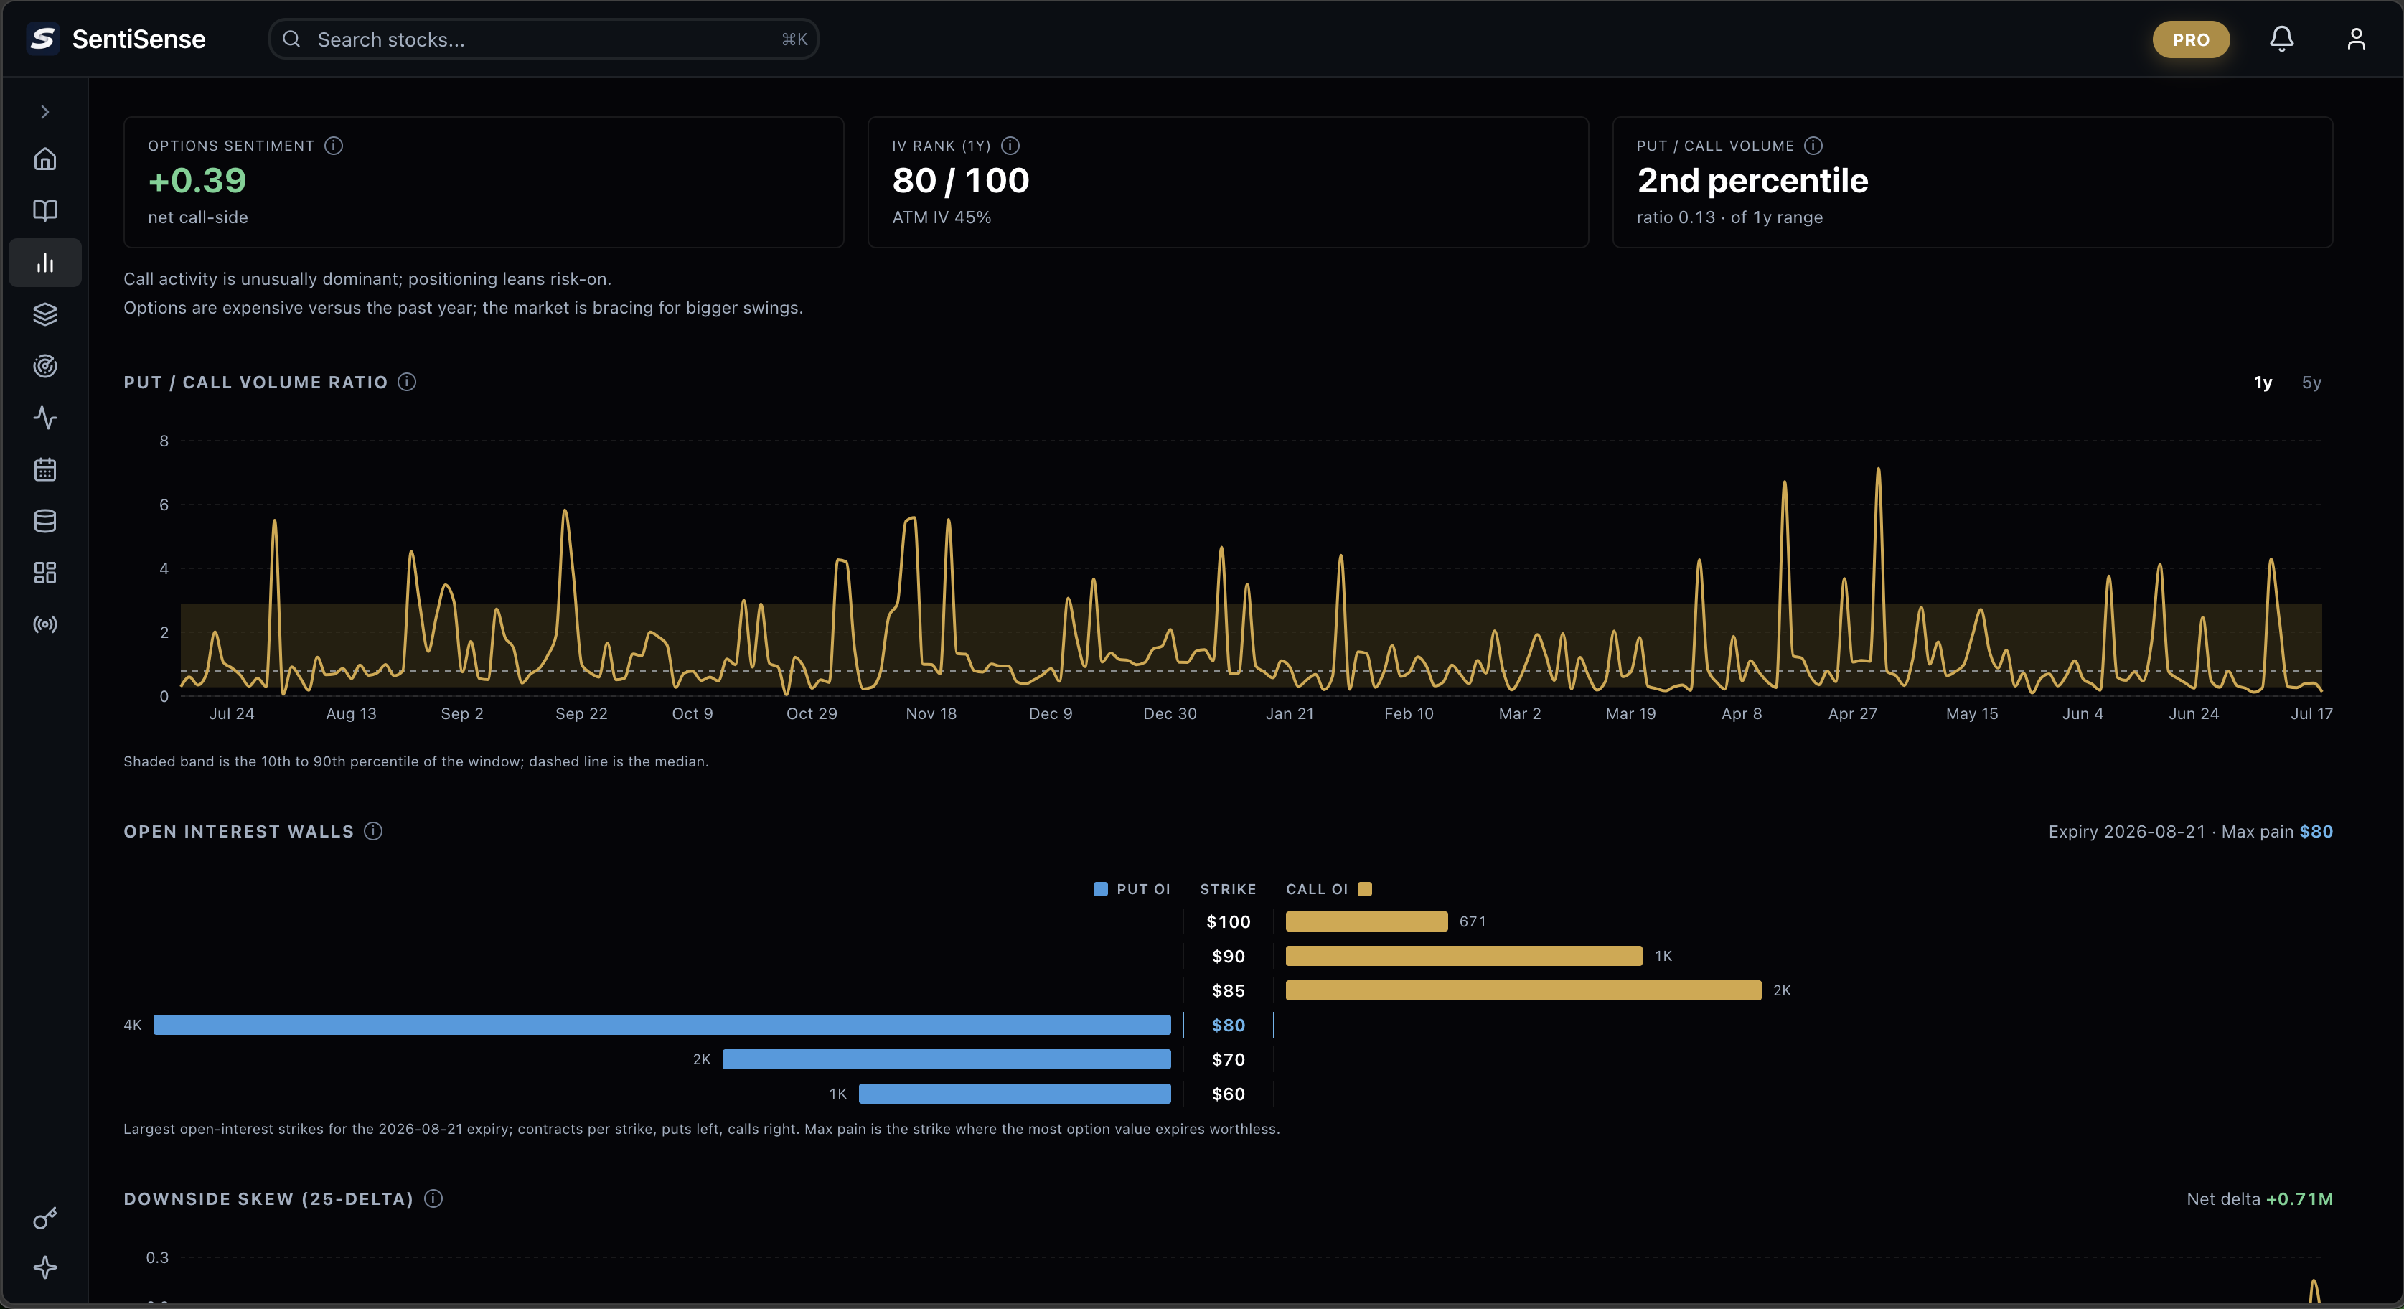Expand the sidebar with the chevron arrow
2404x1309 pixels.
point(44,112)
